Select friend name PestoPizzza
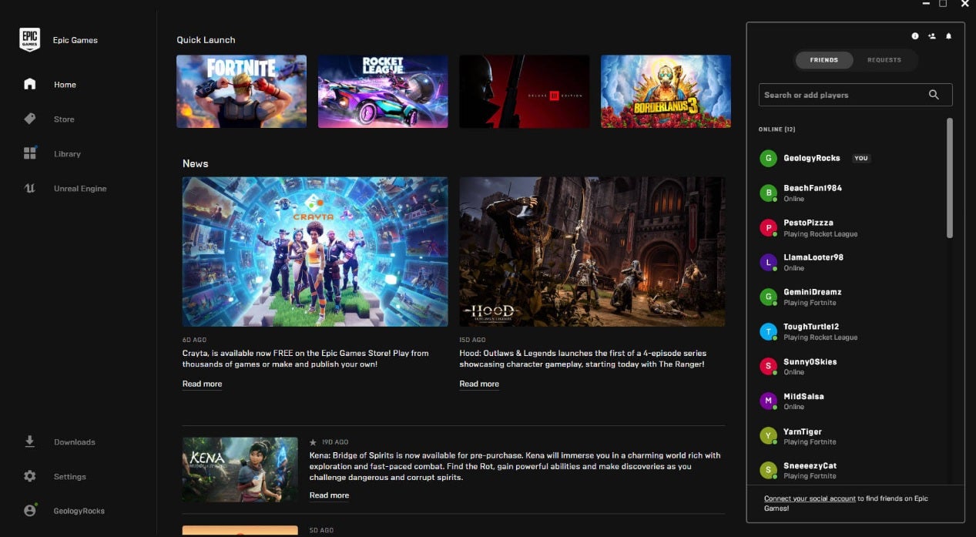Screen dimensions: 976x537 [x=808, y=223]
